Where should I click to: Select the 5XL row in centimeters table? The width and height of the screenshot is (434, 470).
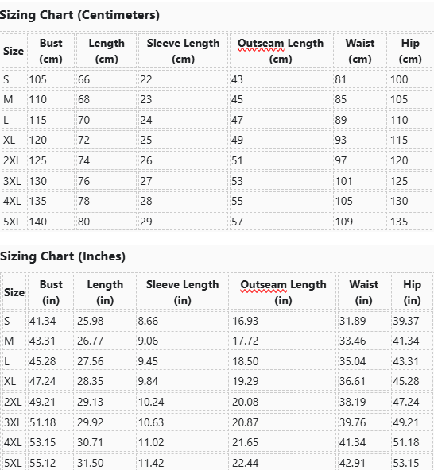[x=217, y=222]
